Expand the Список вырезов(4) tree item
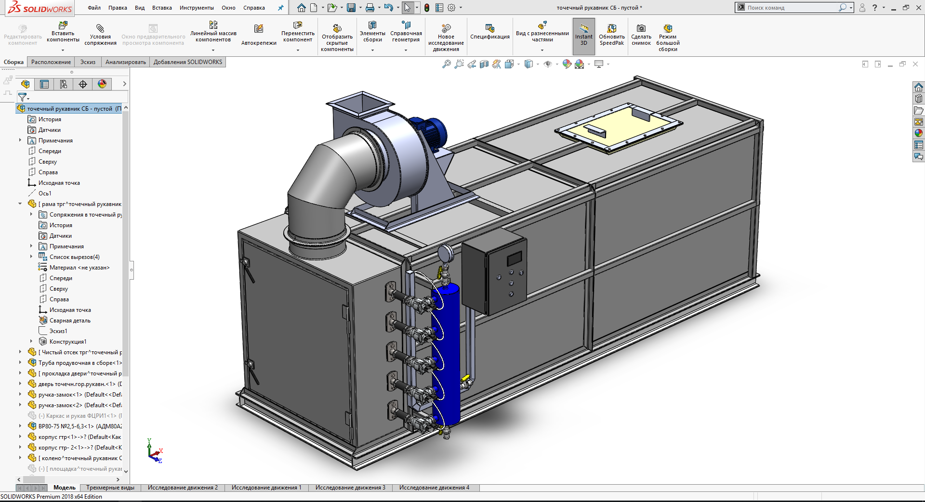925x502 pixels. point(31,257)
